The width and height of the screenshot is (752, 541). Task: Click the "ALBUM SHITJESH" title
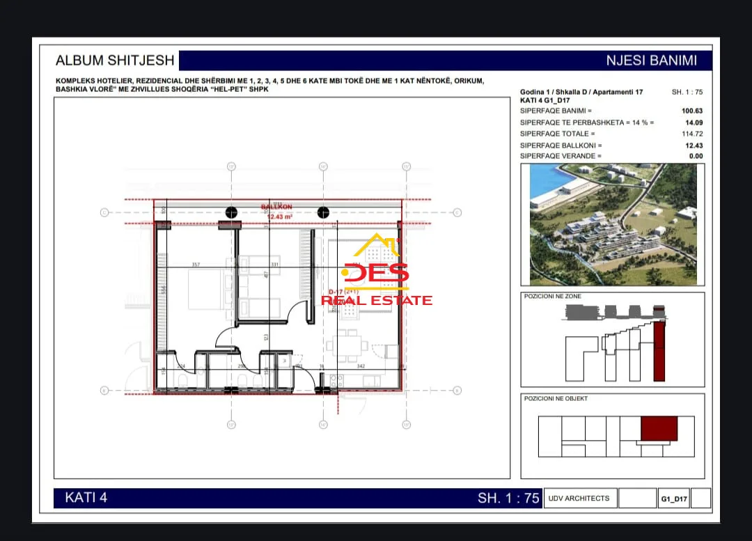point(115,61)
